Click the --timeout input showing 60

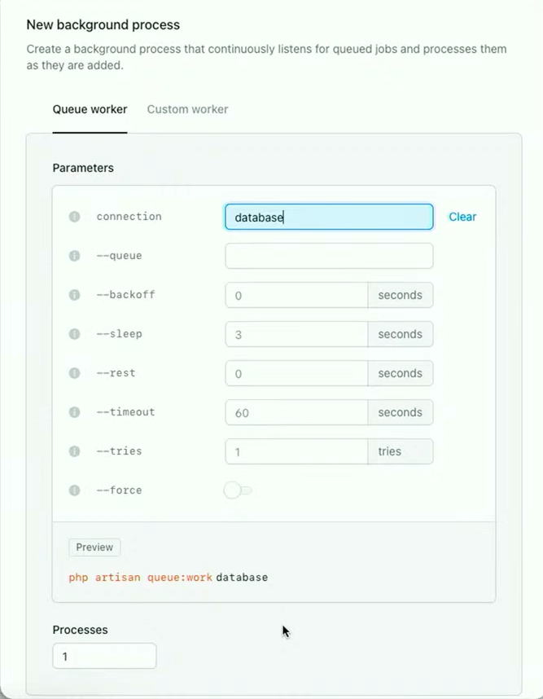[x=296, y=412]
